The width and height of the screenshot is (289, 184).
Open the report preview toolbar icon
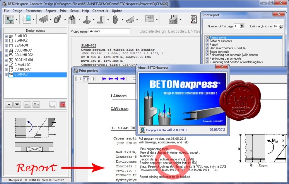[x=194, y=19]
